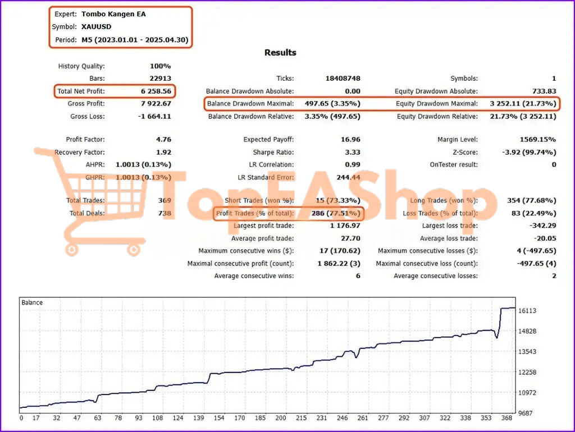Select the Total Trades value 369
Screen dimensions: 575x432
pyautogui.click(x=163, y=200)
